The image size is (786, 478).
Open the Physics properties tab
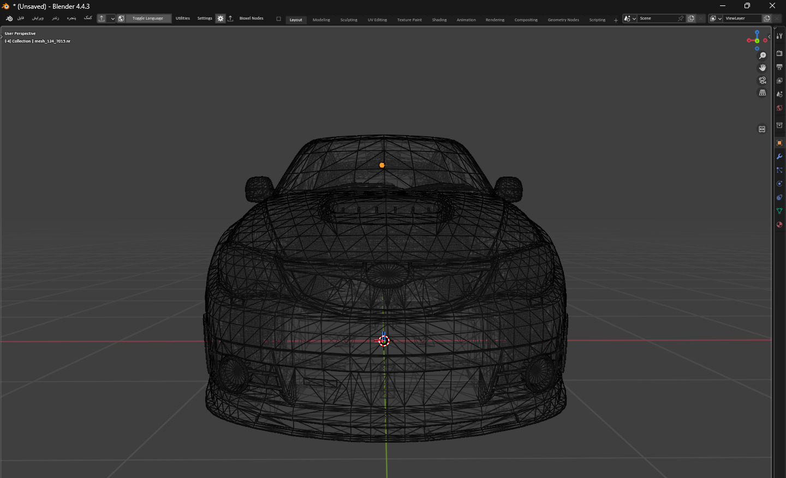click(x=779, y=184)
